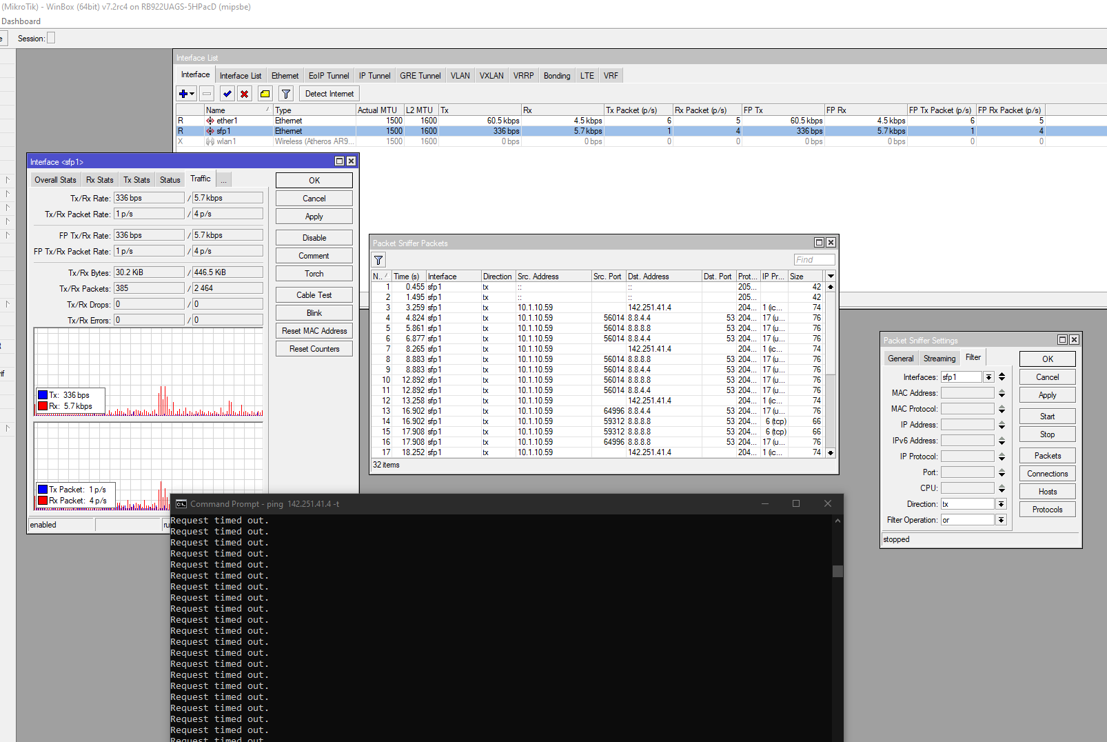Click the blue plus Add interface button
1107x742 pixels.
click(186, 94)
